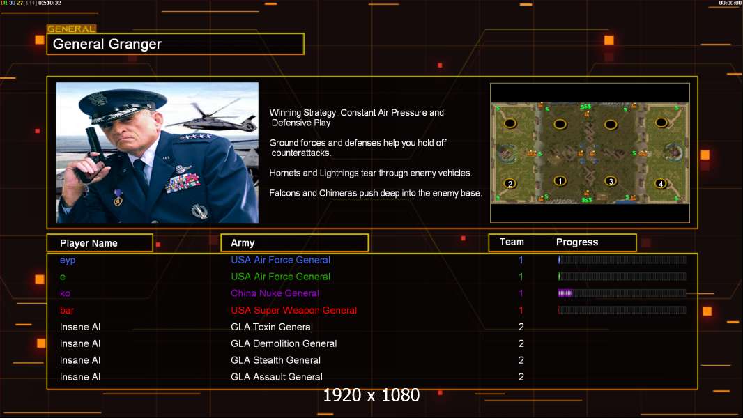Image resolution: width=743 pixels, height=418 pixels.
Task: Click the 00:00:00 timer in the top-right corner
Action: pyautogui.click(x=730, y=3)
